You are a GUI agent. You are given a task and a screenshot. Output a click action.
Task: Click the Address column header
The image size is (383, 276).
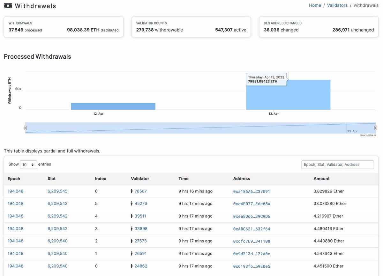[x=242, y=179]
